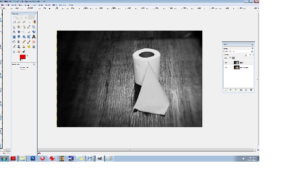Select the Text tool in toolbox
This screenshot has width=281, height=175.
point(34,37)
